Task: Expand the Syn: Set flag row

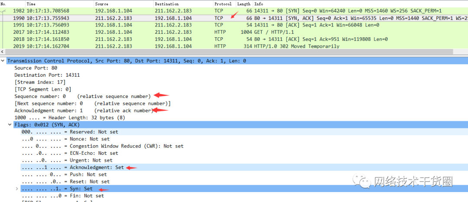Action: (x=17, y=189)
